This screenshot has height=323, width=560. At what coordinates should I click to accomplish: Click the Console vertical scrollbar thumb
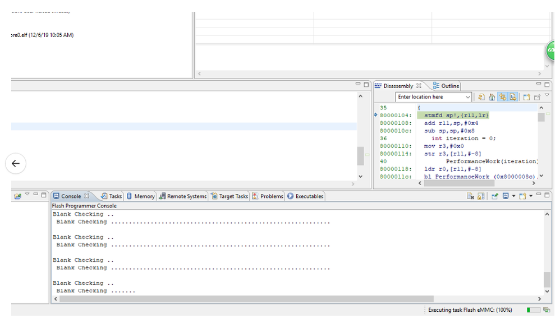(547, 279)
